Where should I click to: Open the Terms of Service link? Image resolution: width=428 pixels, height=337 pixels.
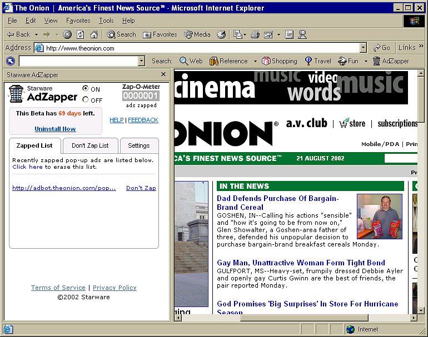click(58, 288)
